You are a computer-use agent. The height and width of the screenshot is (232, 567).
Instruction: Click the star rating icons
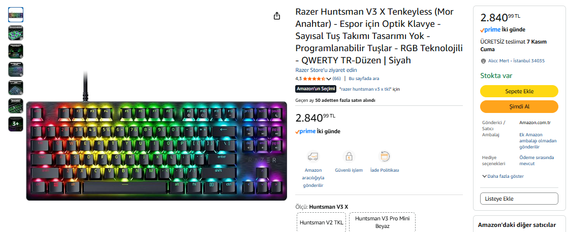(x=314, y=79)
